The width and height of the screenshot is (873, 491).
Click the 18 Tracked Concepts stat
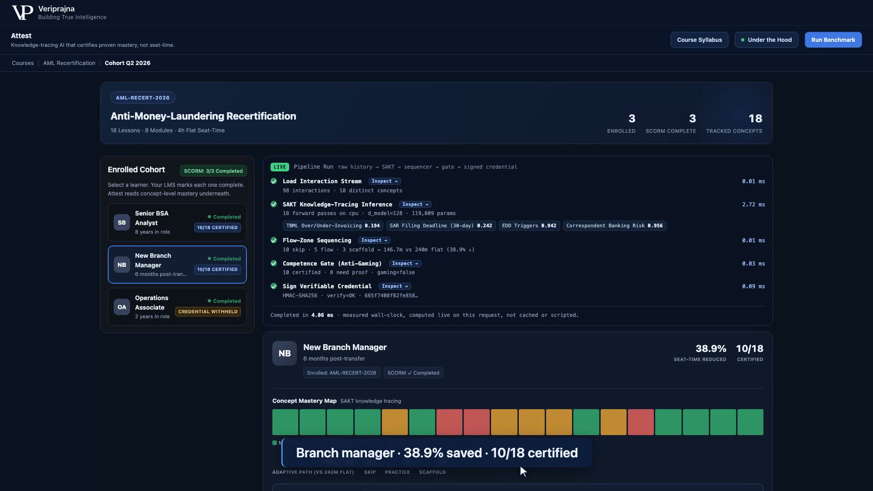(x=734, y=123)
